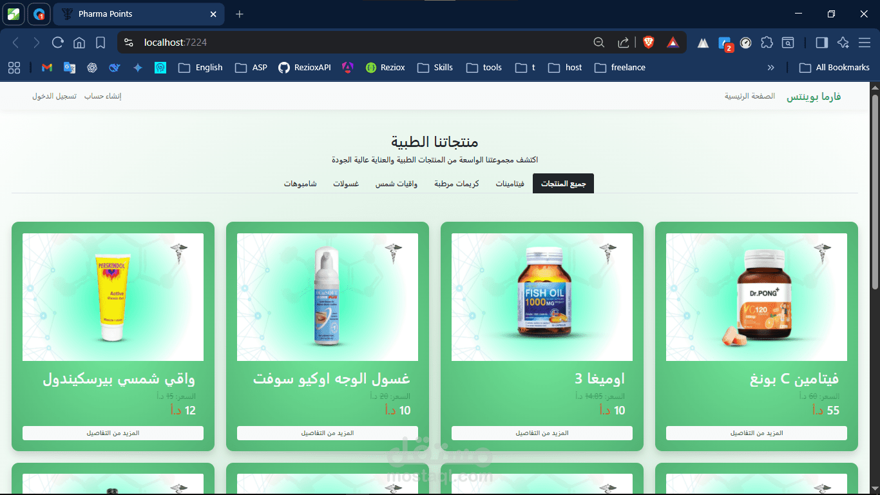
Task: Click the first green pinned tab
Action: (x=14, y=14)
